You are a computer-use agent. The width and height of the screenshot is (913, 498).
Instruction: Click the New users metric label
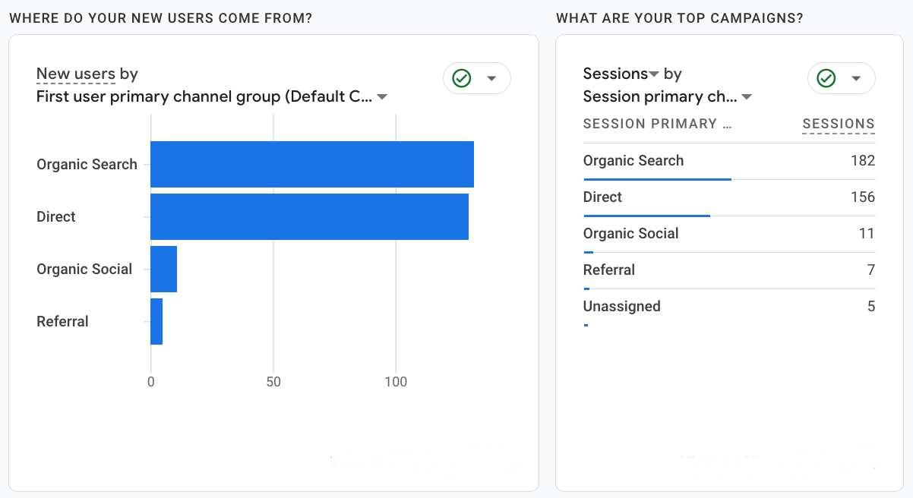76,74
